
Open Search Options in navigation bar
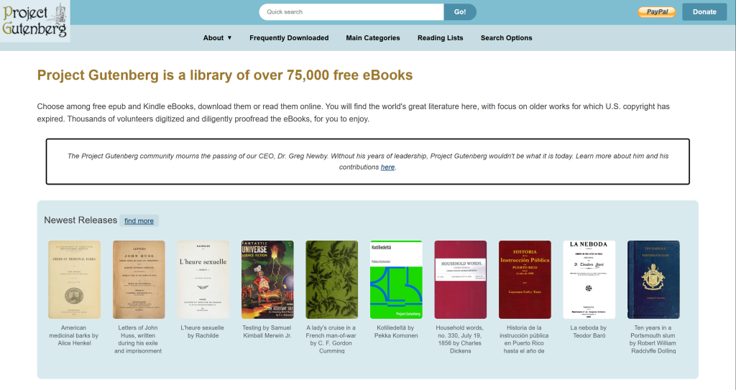tap(506, 38)
